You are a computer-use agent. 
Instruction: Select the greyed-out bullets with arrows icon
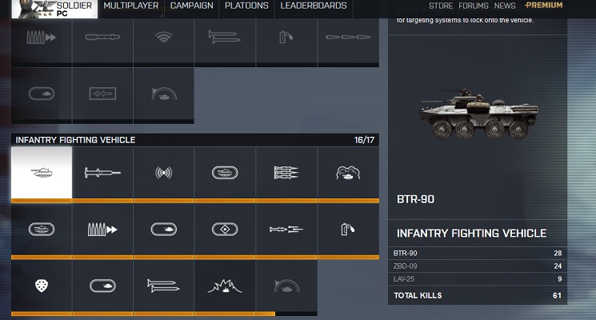[x=42, y=38]
